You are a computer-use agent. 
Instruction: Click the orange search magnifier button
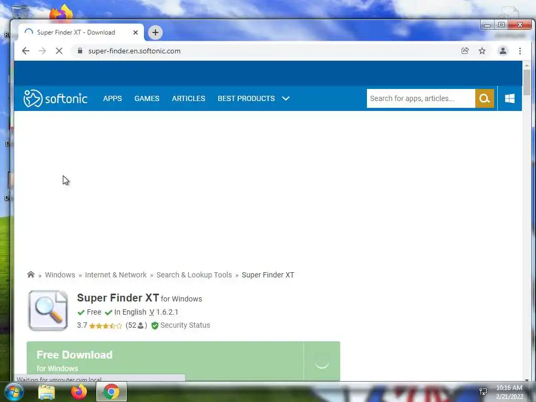pos(484,98)
